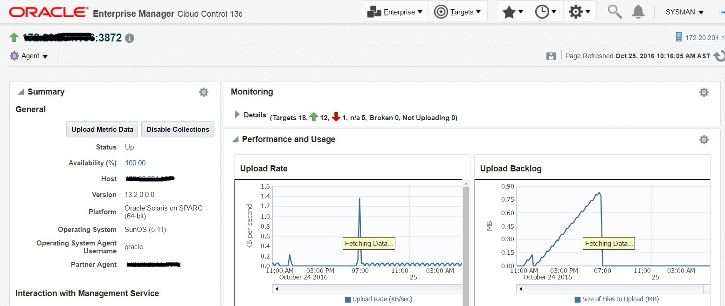Click the Upload Rate (KB/sec) legend swatch
This screenshot has width=725, height=306.
[348, 299]
